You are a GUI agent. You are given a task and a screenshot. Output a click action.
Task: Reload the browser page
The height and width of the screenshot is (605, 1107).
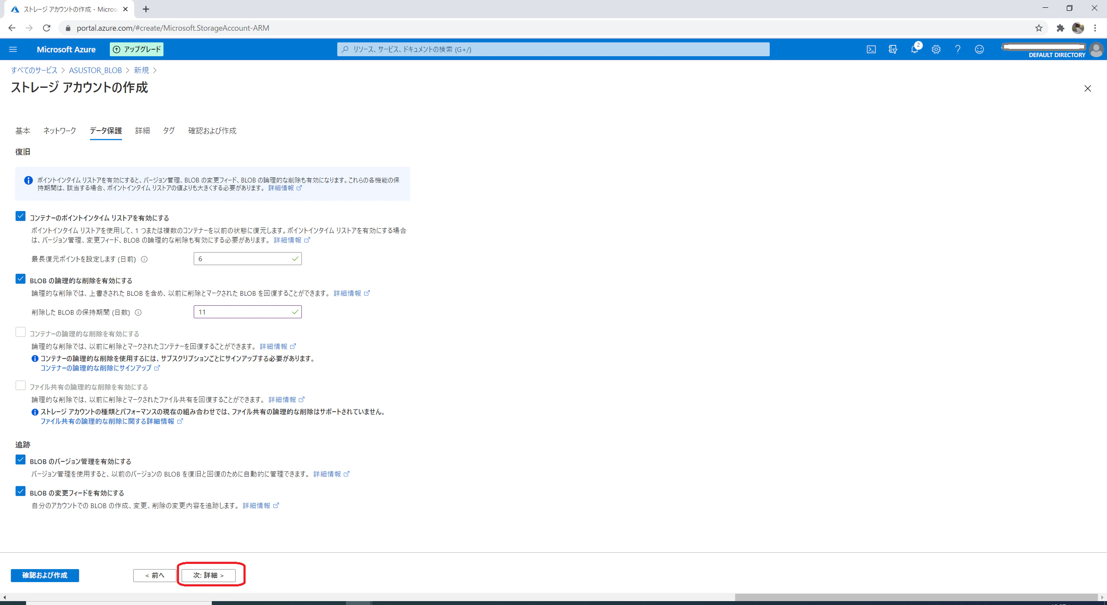click(x=47, y=28)
